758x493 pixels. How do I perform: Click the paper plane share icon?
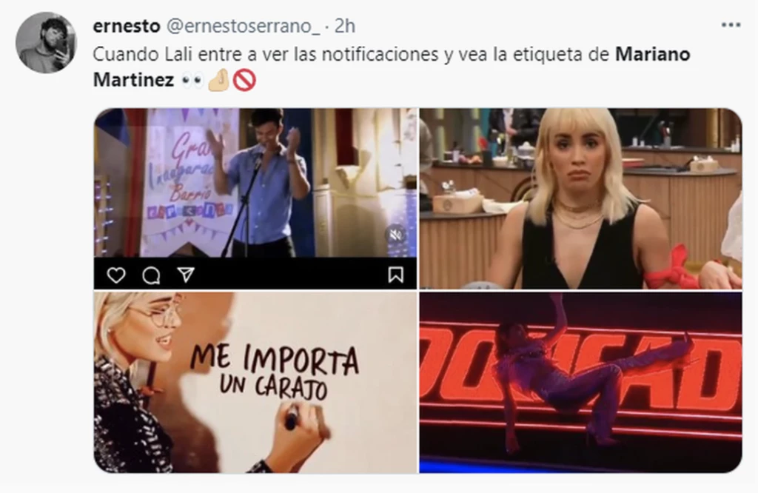tap(186, 275)
